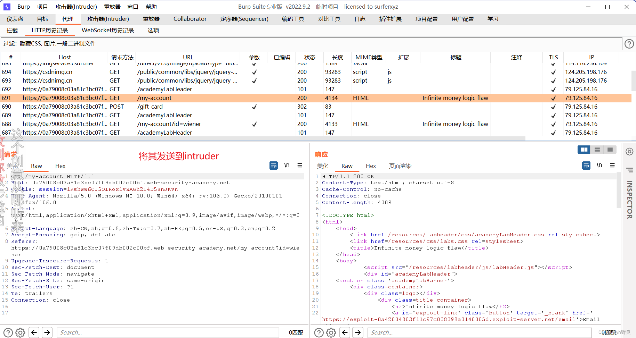Viewport: 636px width, 338px height.
Task: Go to next request search match
Action: (47, 332)
